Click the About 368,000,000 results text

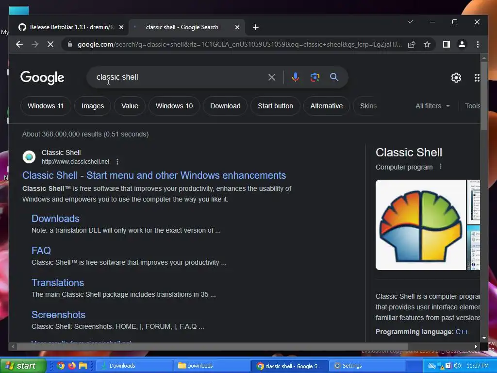[x=85, y=134]
